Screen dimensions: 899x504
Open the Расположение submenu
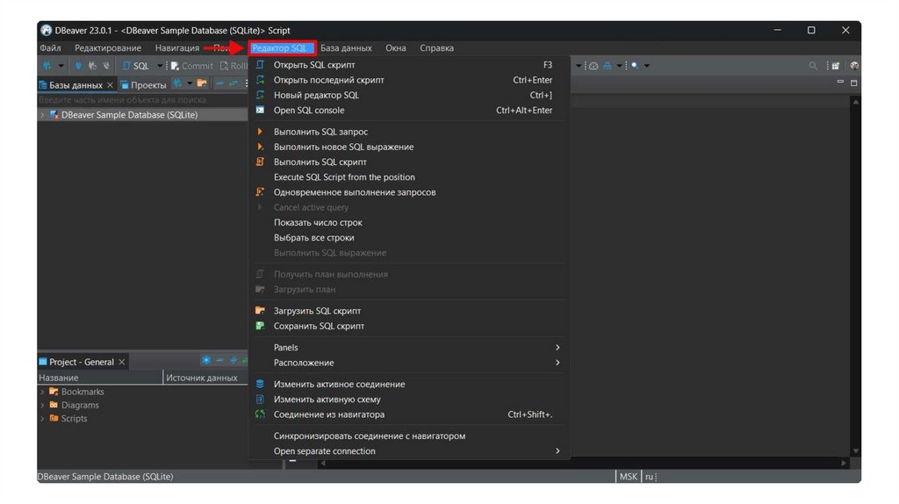pos(409,363)
